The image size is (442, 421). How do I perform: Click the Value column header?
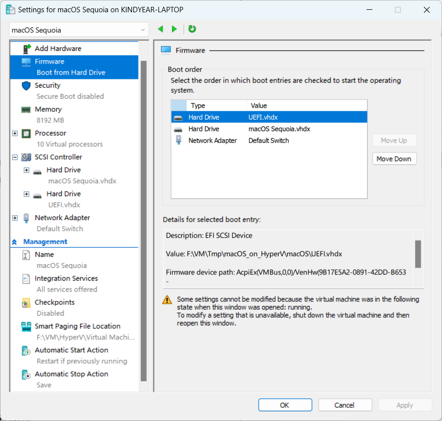click(x=307, y=105)
